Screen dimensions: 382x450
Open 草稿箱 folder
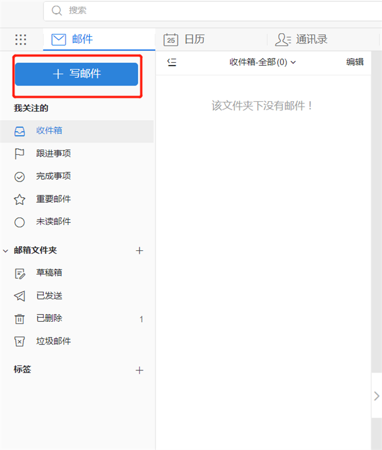pos(77,273)
